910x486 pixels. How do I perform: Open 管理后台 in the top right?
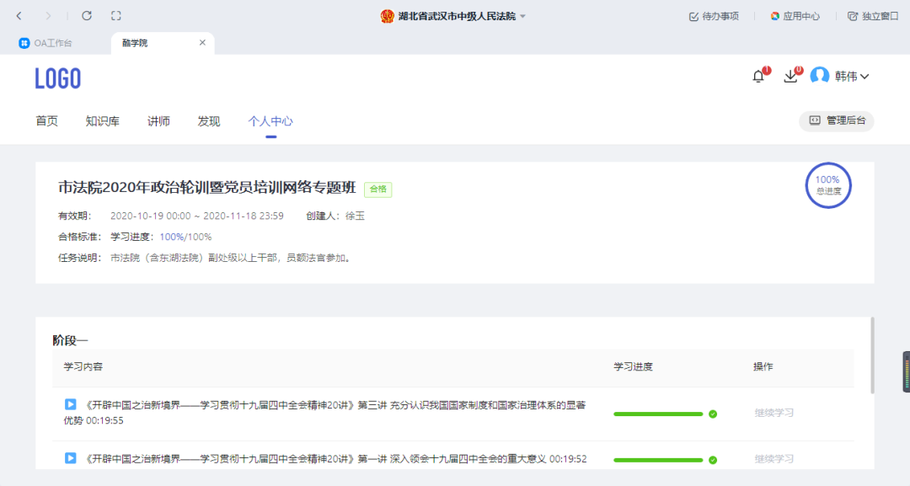click(x=836, y=120)
